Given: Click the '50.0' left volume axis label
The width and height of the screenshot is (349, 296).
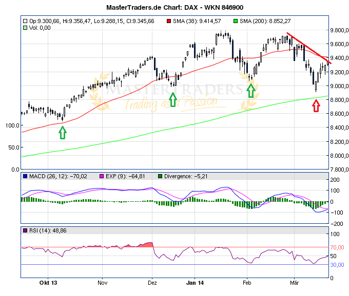Looking at the screenshot, I should pyautogui.click(x=14, y=147).
